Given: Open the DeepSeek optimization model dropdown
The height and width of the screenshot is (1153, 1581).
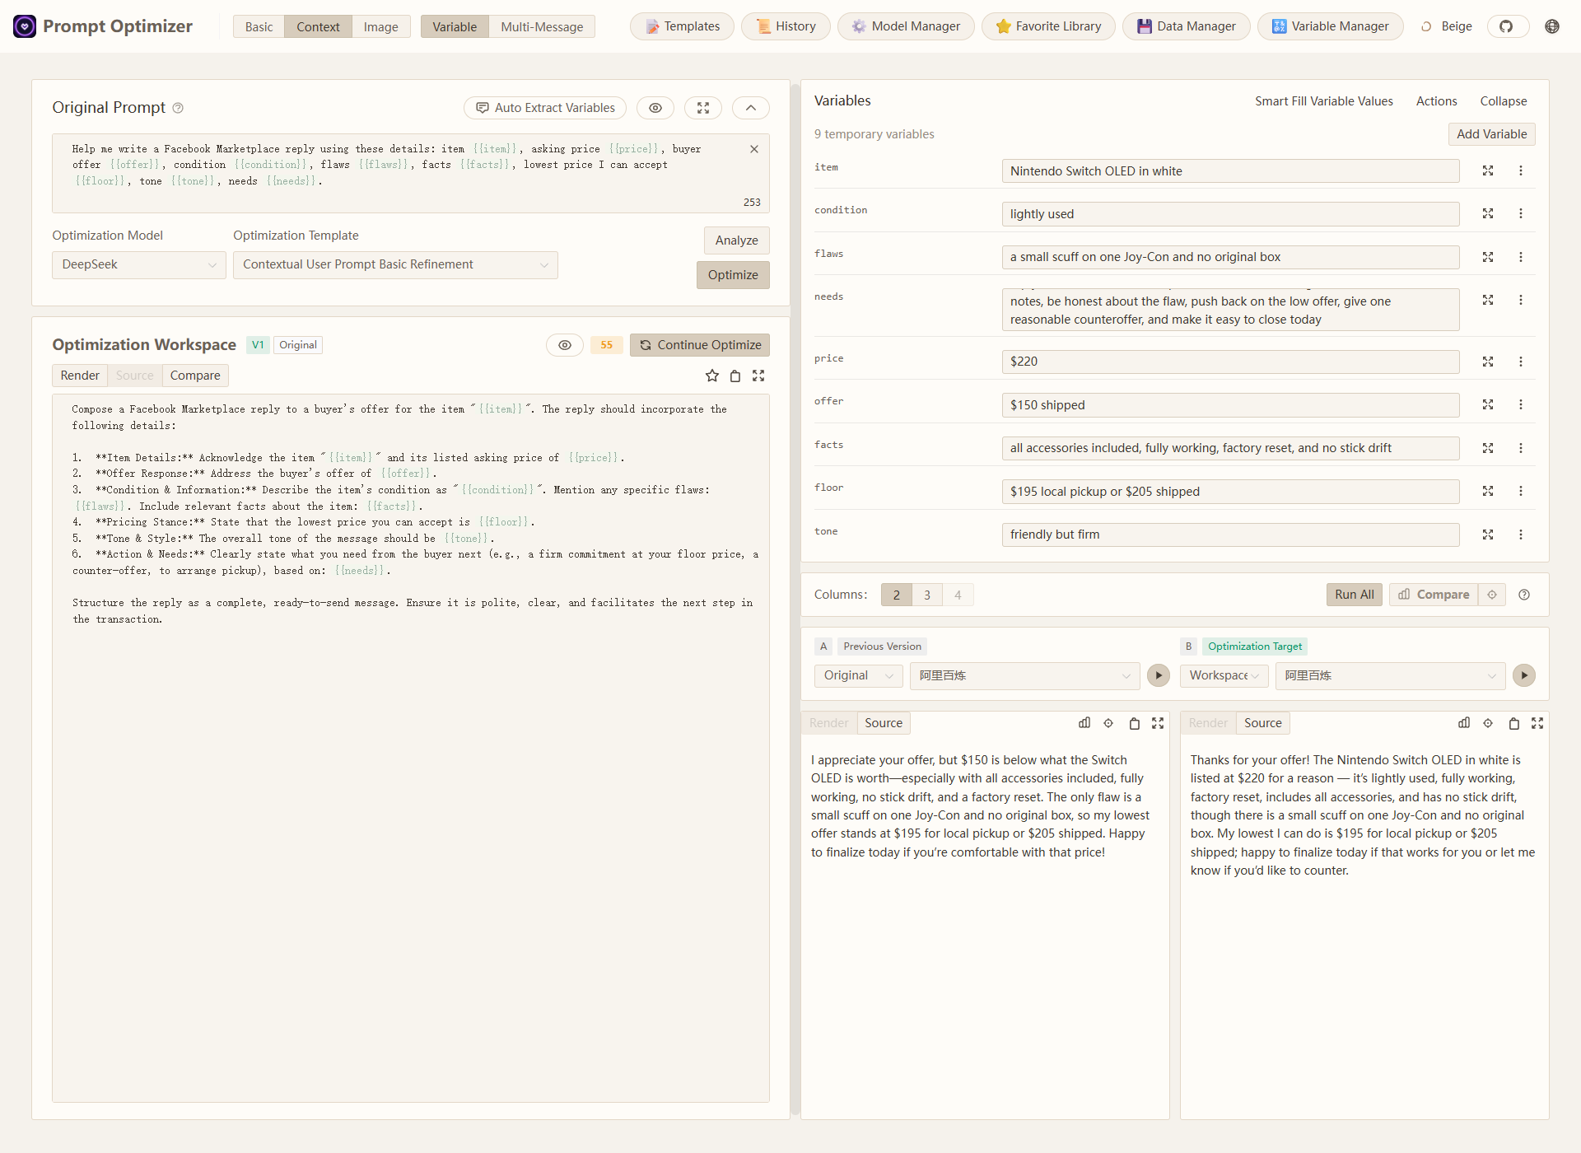Looking at the screenshot, I should tap(138, 264).
